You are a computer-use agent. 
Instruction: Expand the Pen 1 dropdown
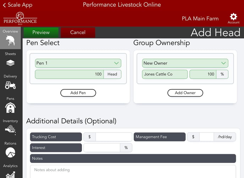click(x=78, y=63)
